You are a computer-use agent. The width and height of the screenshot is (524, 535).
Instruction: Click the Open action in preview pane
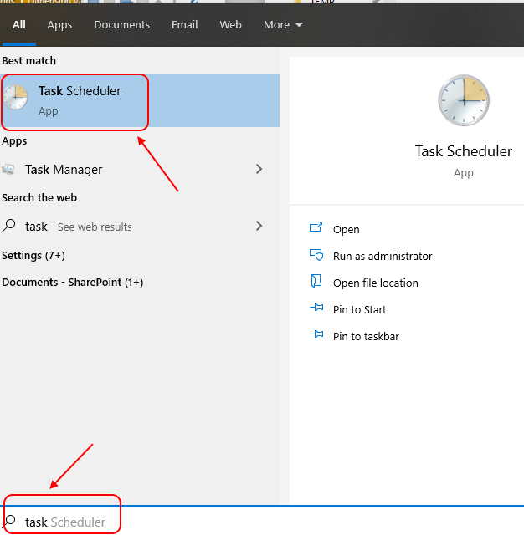click(x=346, y=230)
